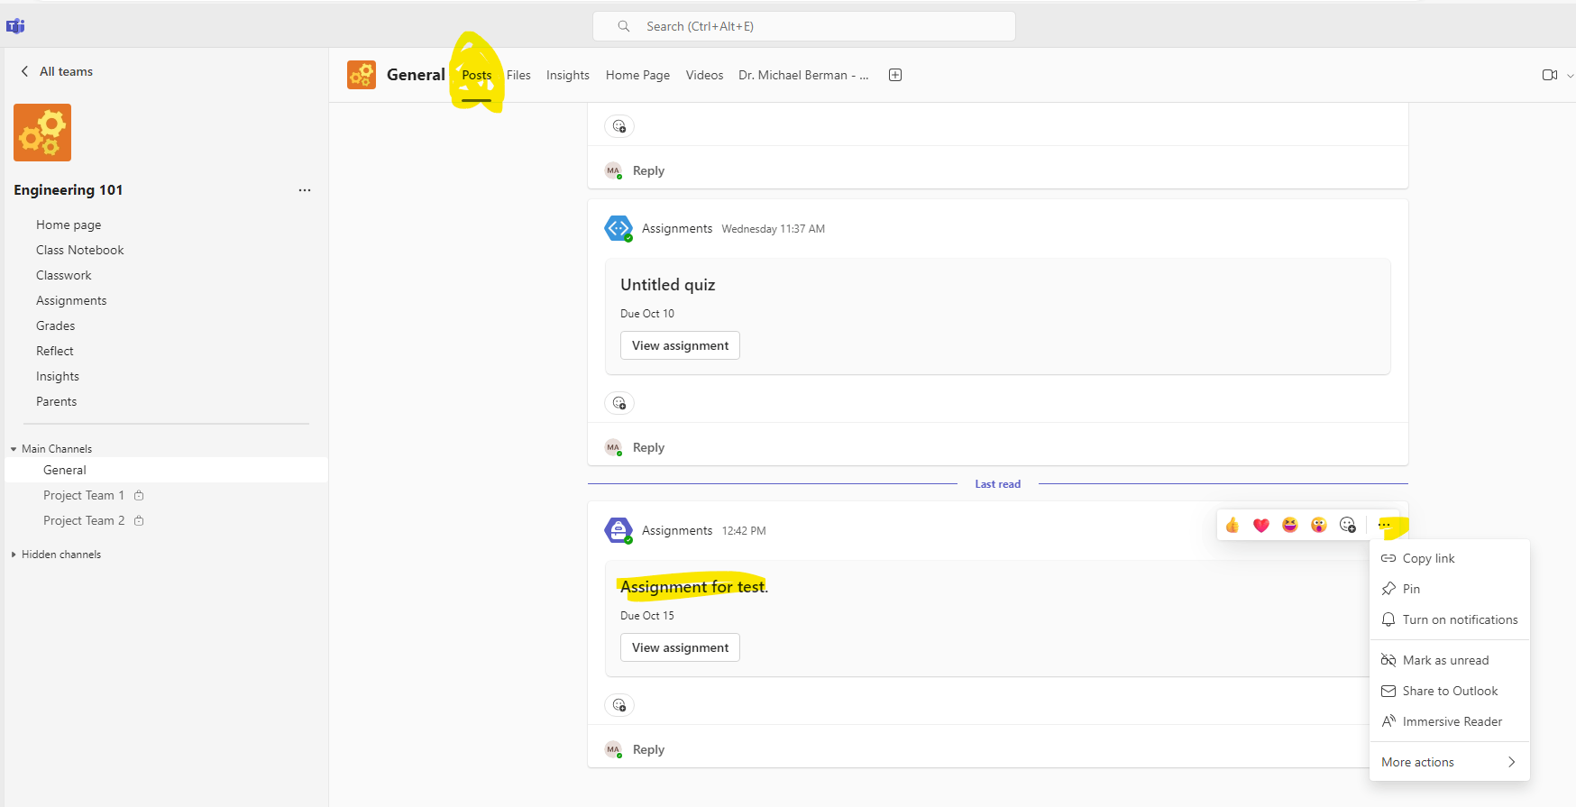
Task: React with thumbs up emoji
Action: point(1232,525)
